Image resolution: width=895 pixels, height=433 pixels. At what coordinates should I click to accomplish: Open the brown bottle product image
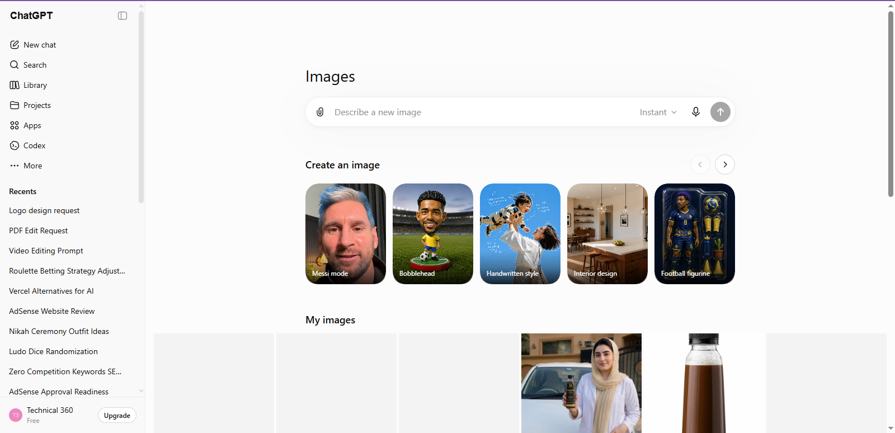(x=704, y=383)
